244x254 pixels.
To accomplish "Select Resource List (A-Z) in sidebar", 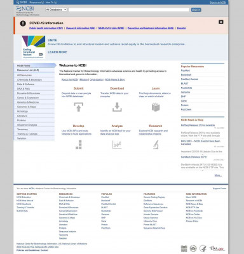I will [34, 70].
